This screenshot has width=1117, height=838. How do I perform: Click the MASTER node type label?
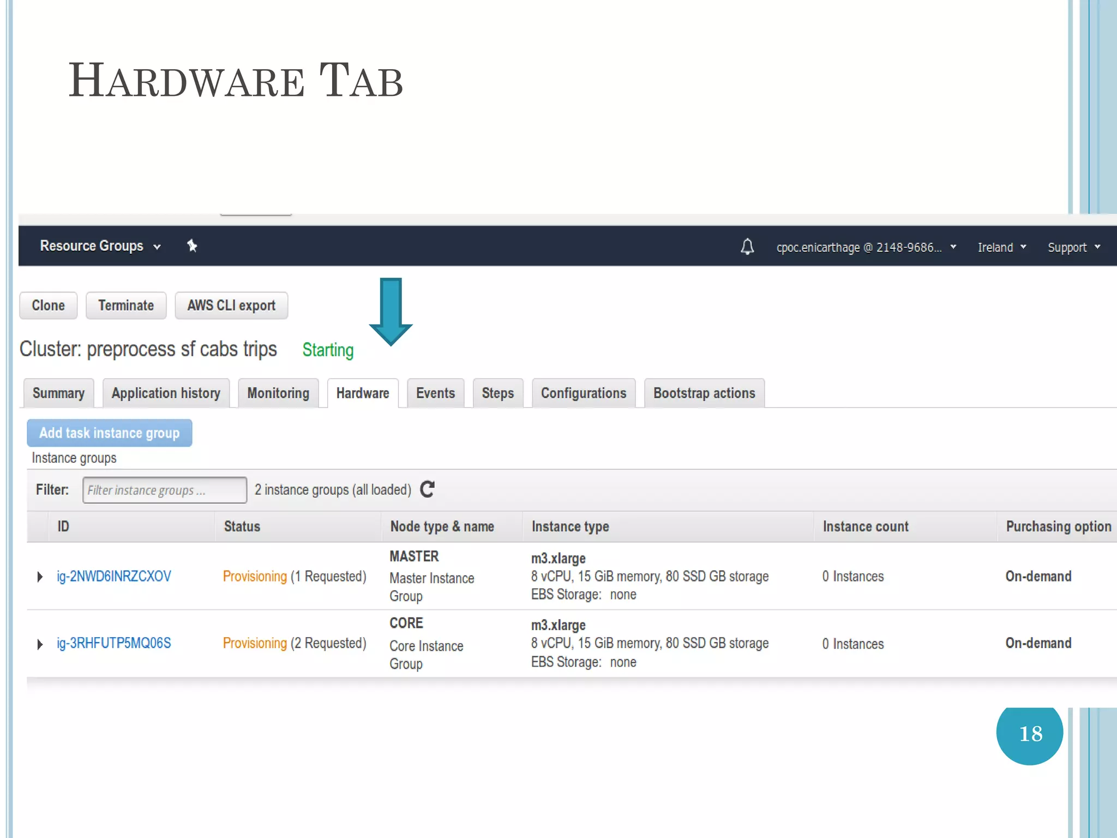click(414, 556)
